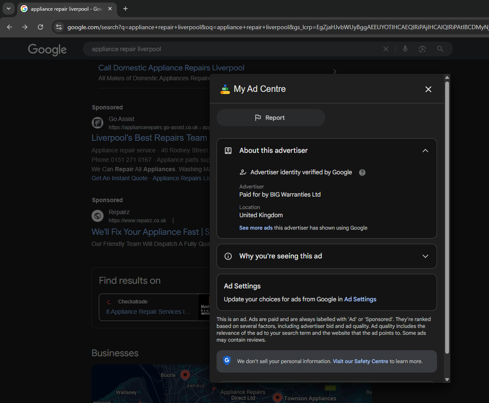The width and height of the screenshot is (489, 403).
Task: Open a new browser tab
Action: [x=125, y=9]
